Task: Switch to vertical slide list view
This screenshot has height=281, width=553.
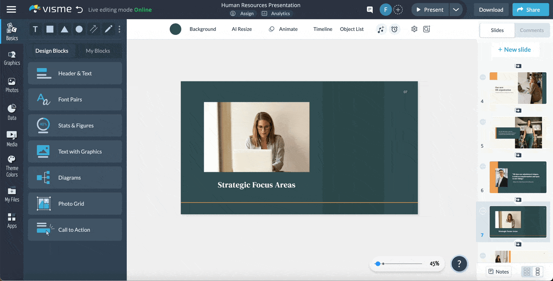Action: 537,271
